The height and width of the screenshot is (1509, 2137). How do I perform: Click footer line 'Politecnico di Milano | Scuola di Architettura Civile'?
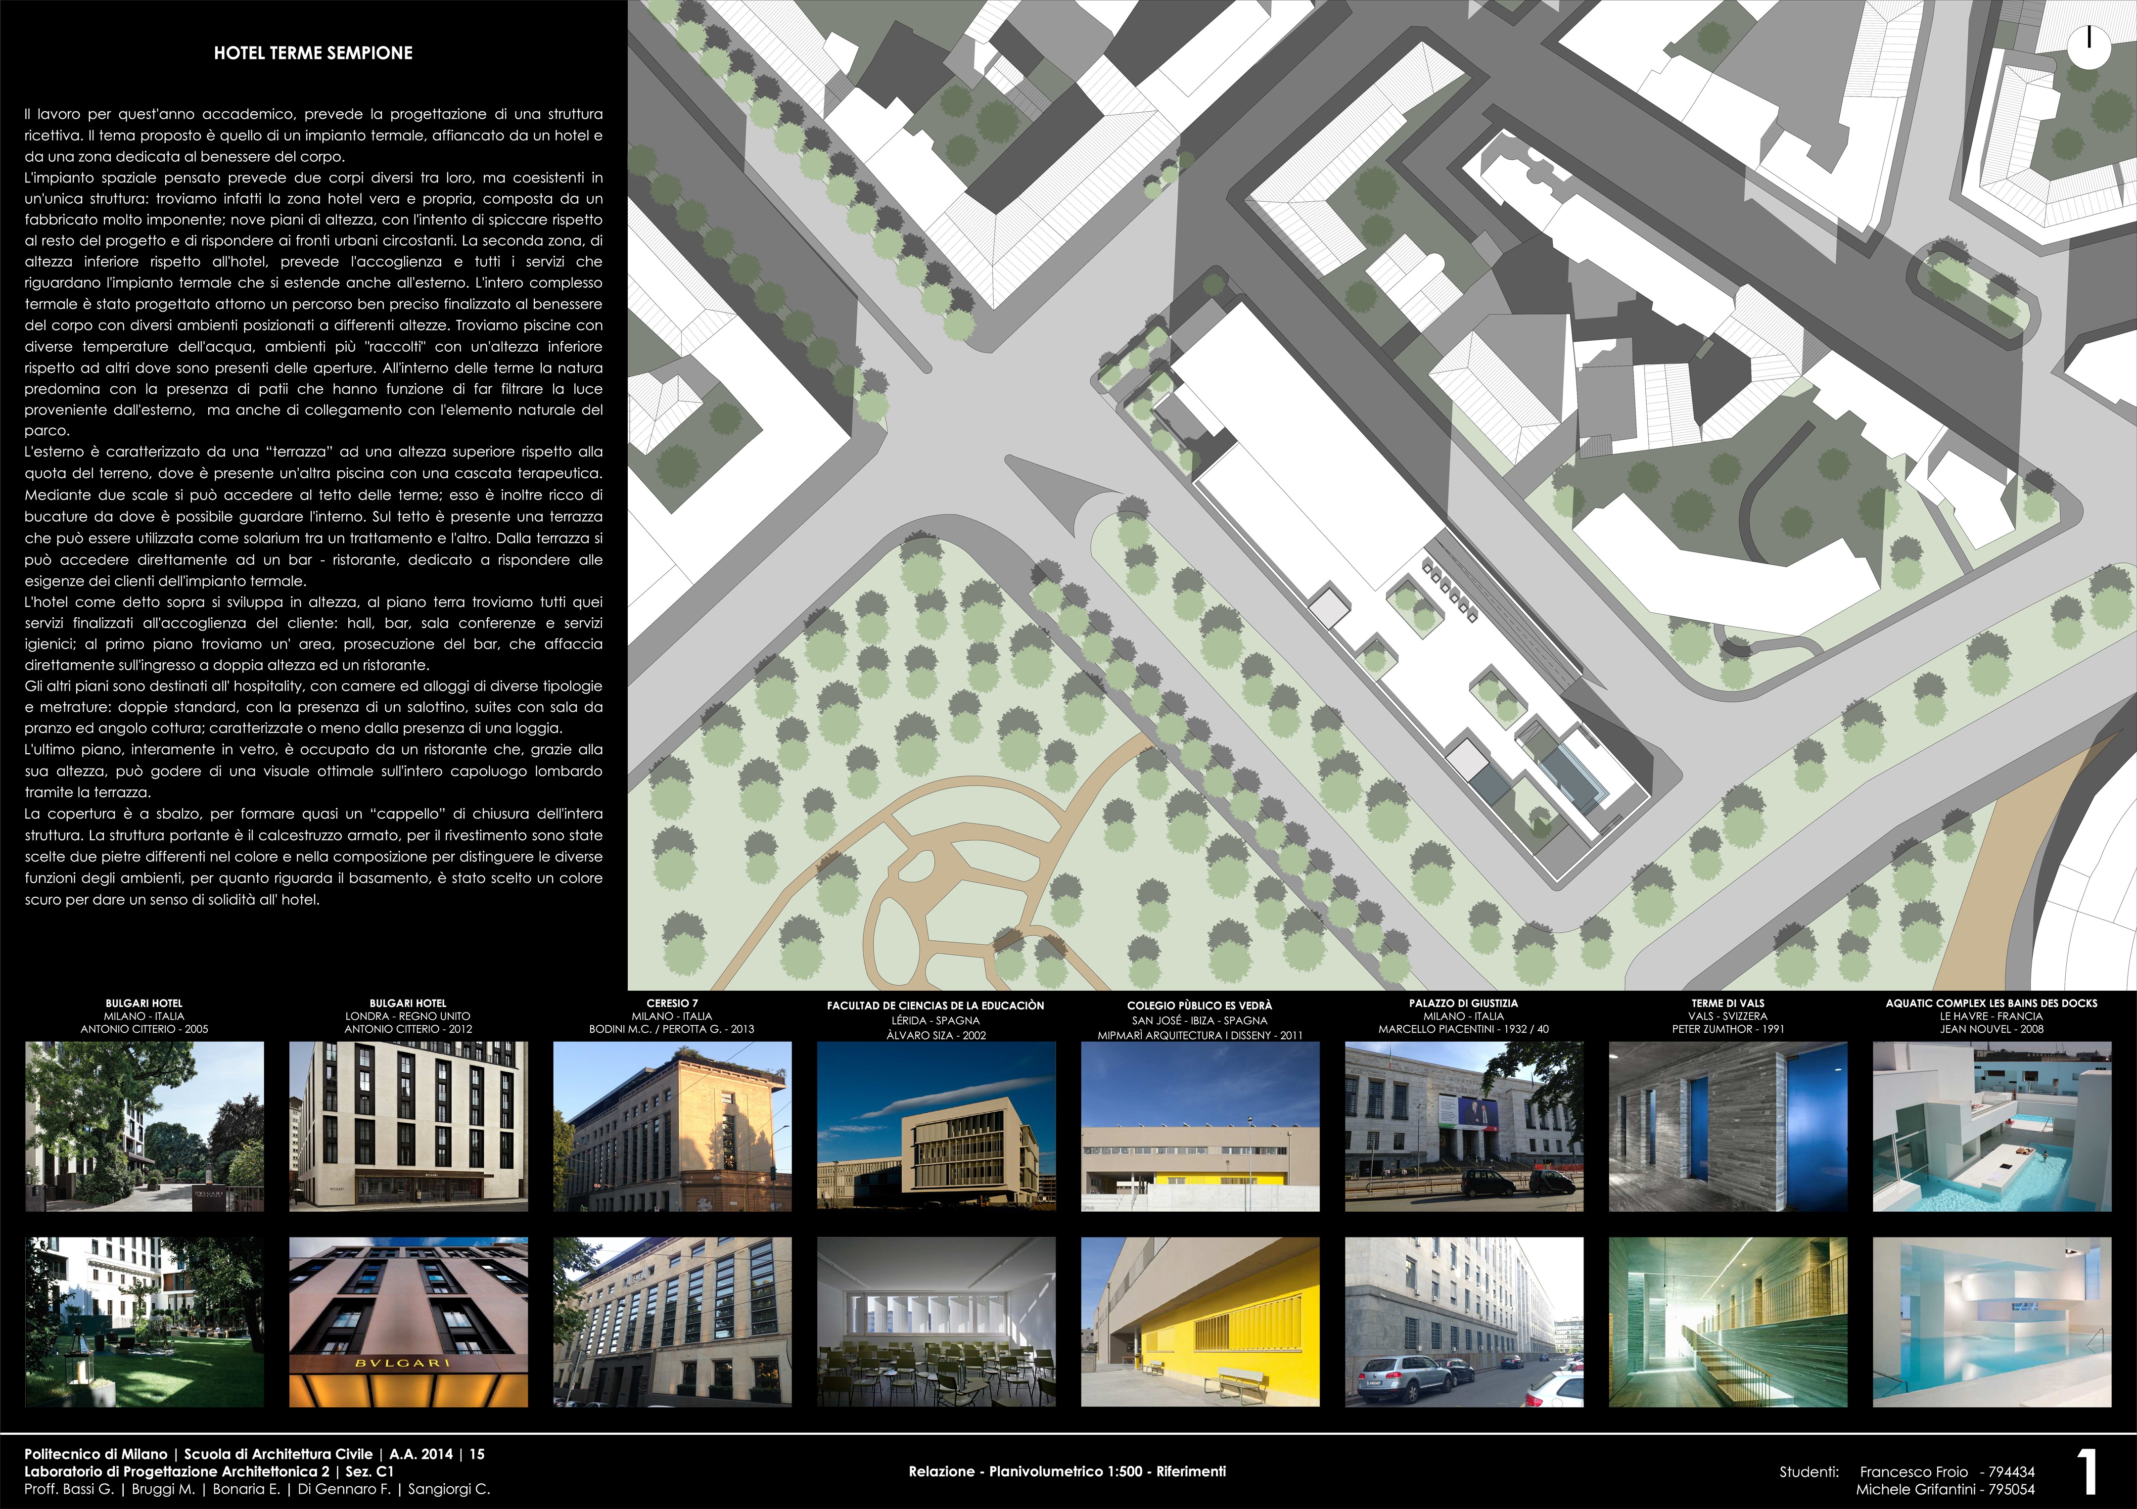pyautogui.click(x=198, y=1454)
